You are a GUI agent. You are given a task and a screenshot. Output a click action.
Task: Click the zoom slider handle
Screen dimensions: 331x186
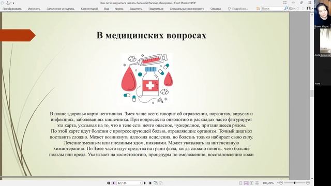coord(294,183)
